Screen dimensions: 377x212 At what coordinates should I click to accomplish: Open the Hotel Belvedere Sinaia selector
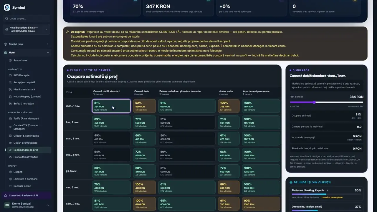tap(27, 29)
